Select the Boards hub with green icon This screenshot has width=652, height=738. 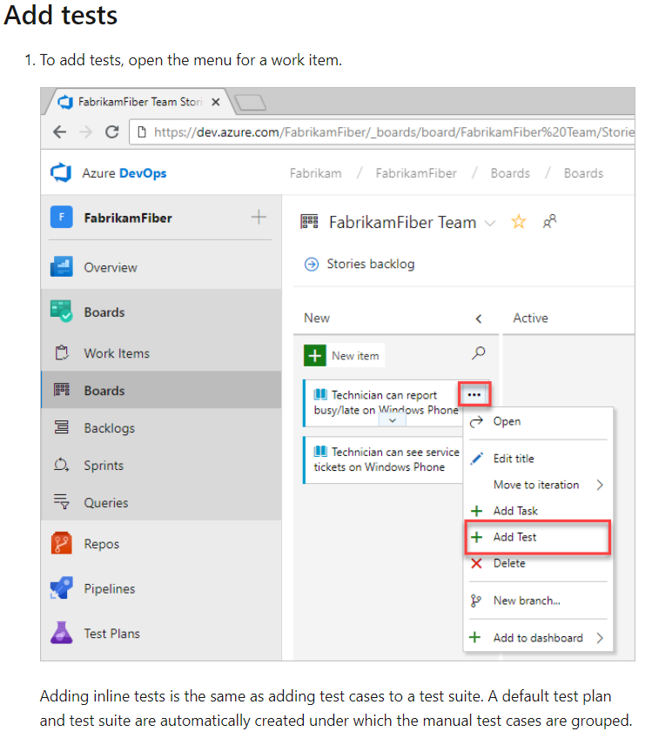tap(160, 312)
